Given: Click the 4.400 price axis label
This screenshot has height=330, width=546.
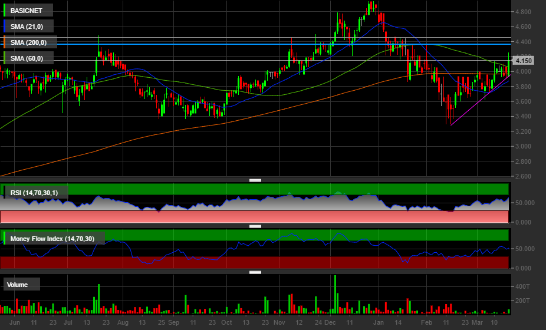Looking at the screenshot, I should [524, 42].
